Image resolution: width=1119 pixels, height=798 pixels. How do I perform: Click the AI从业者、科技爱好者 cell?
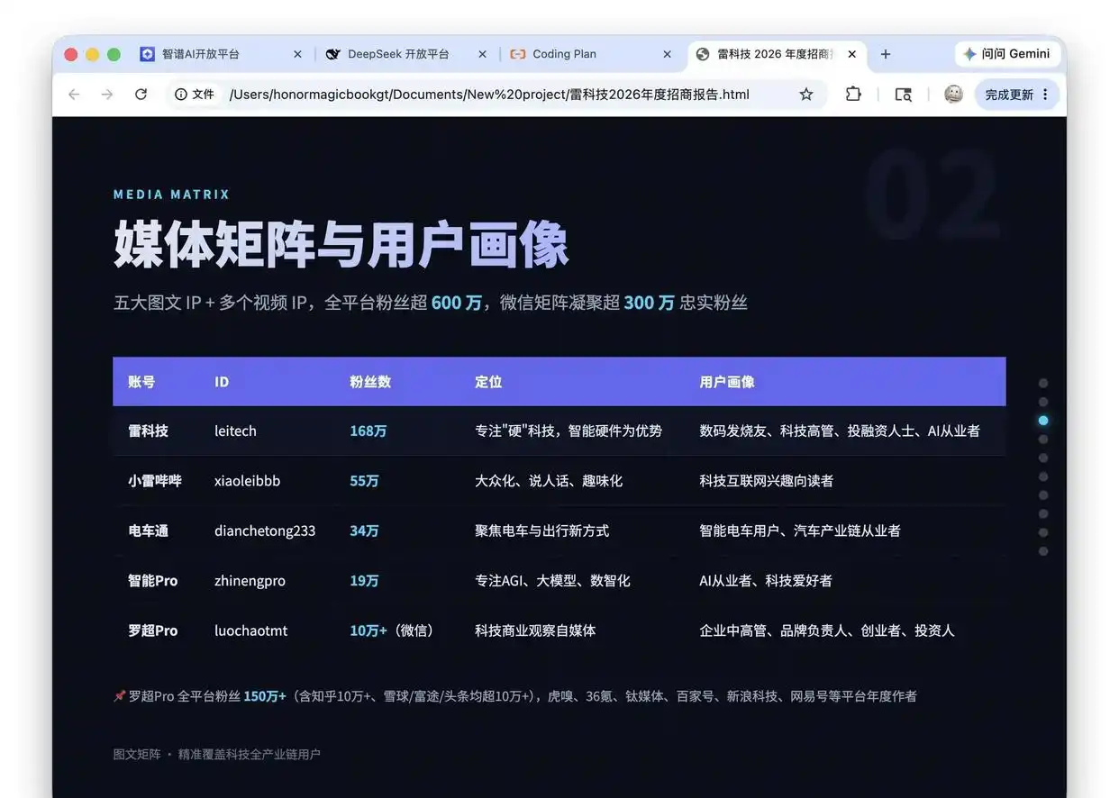click(x=766, y=581)
